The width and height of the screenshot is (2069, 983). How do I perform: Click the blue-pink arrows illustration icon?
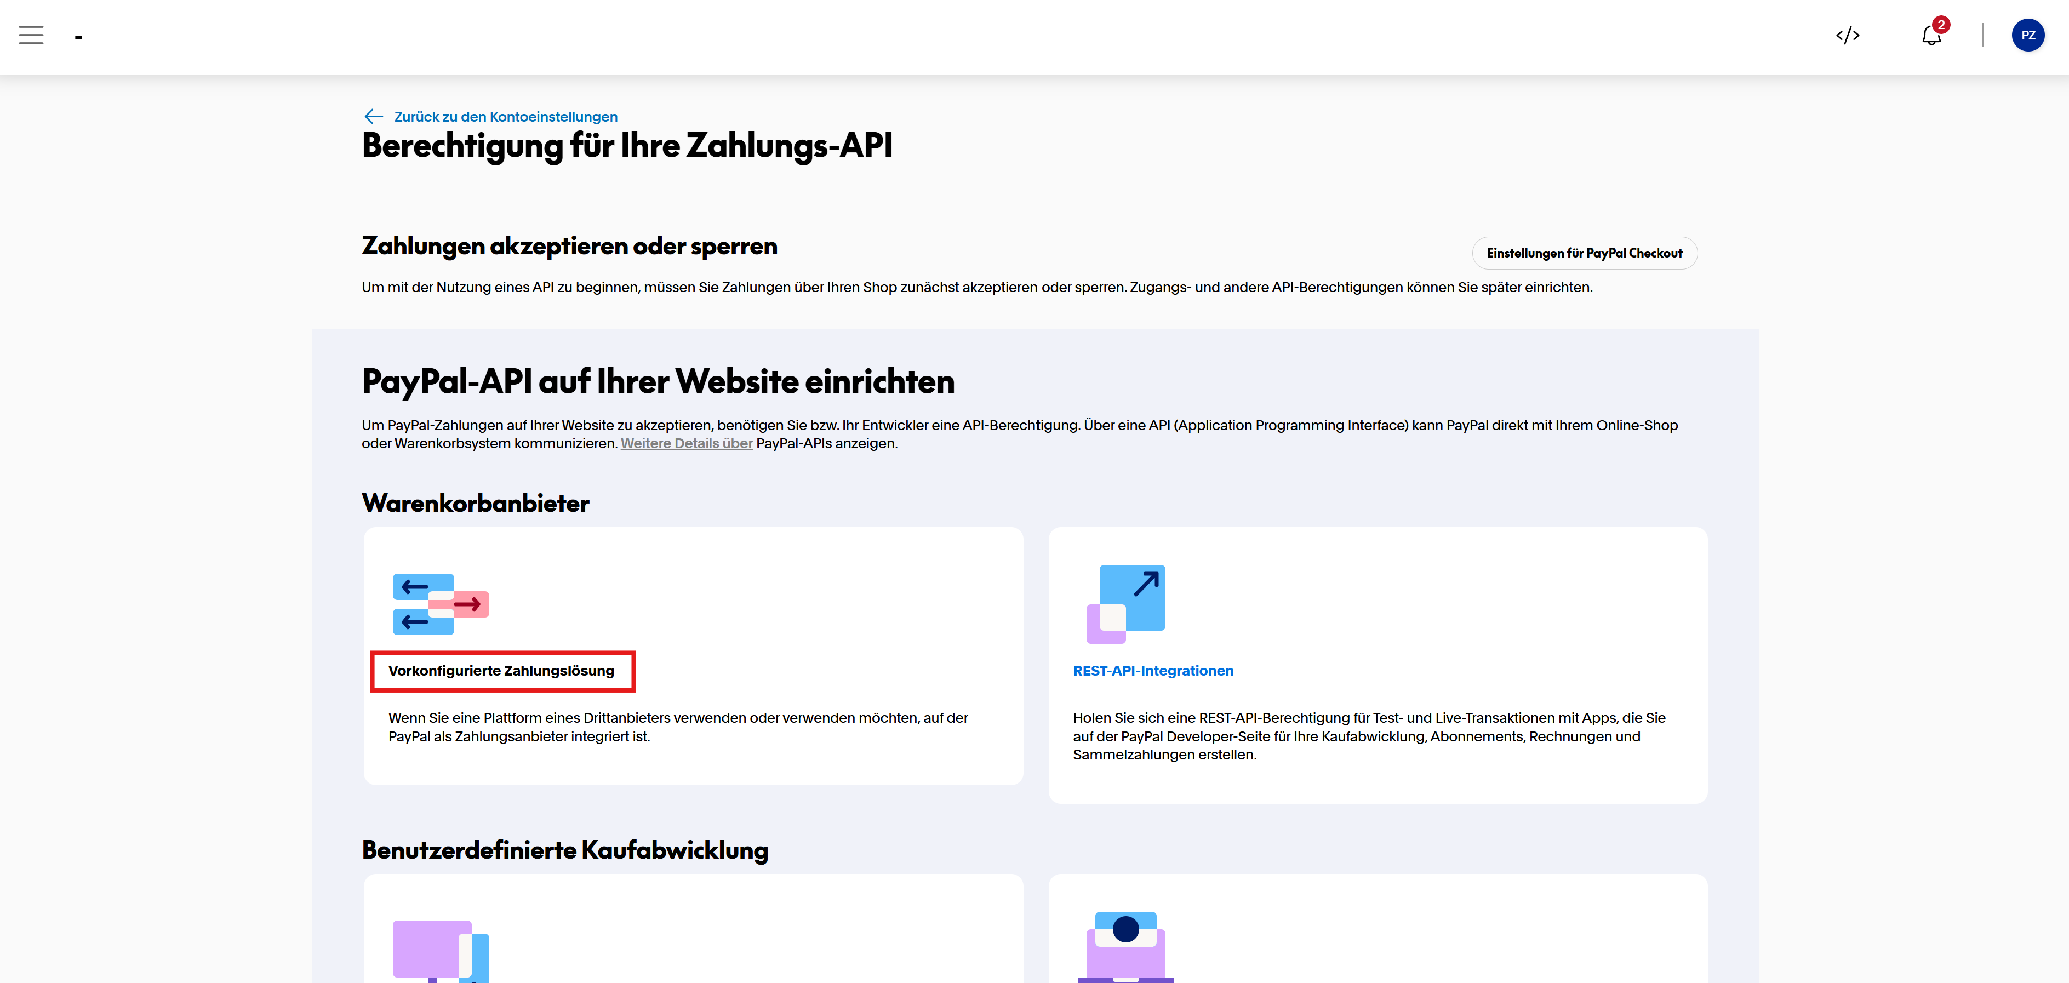click(x=440, y=604)
